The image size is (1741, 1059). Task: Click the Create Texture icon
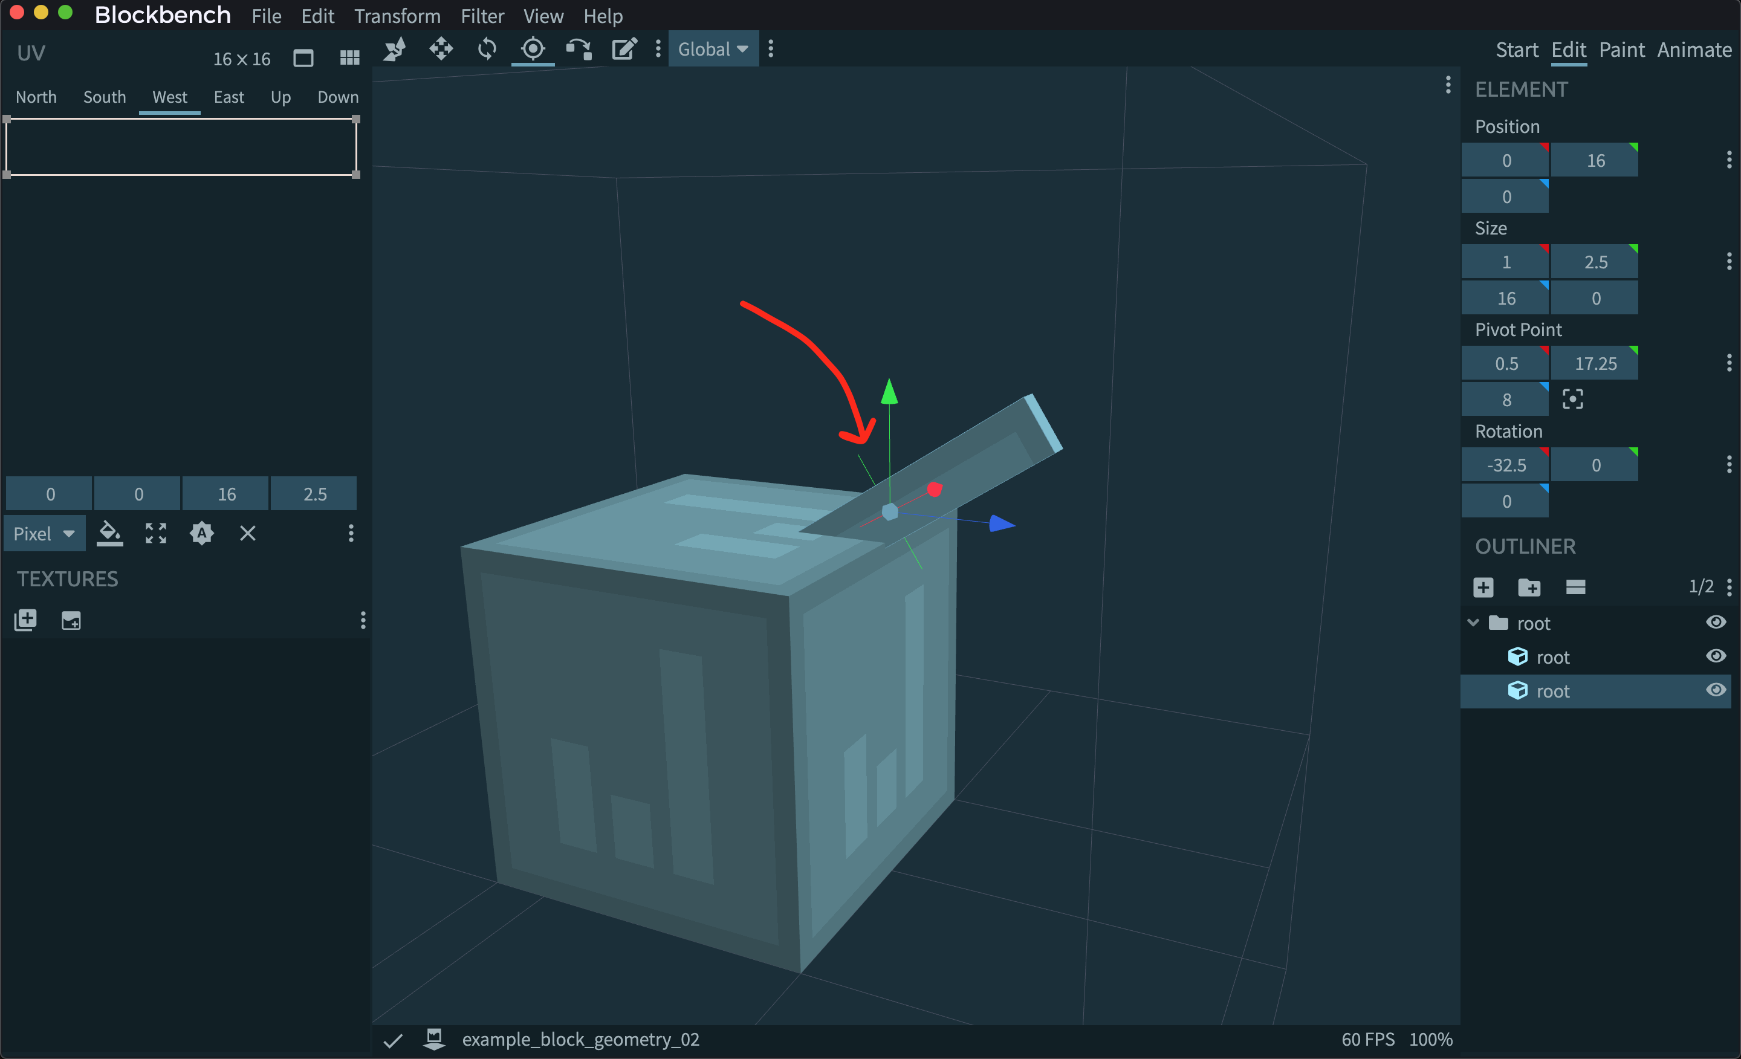(71, 620)
